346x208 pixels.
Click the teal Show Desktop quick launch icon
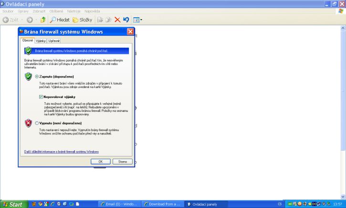(71, 204)
